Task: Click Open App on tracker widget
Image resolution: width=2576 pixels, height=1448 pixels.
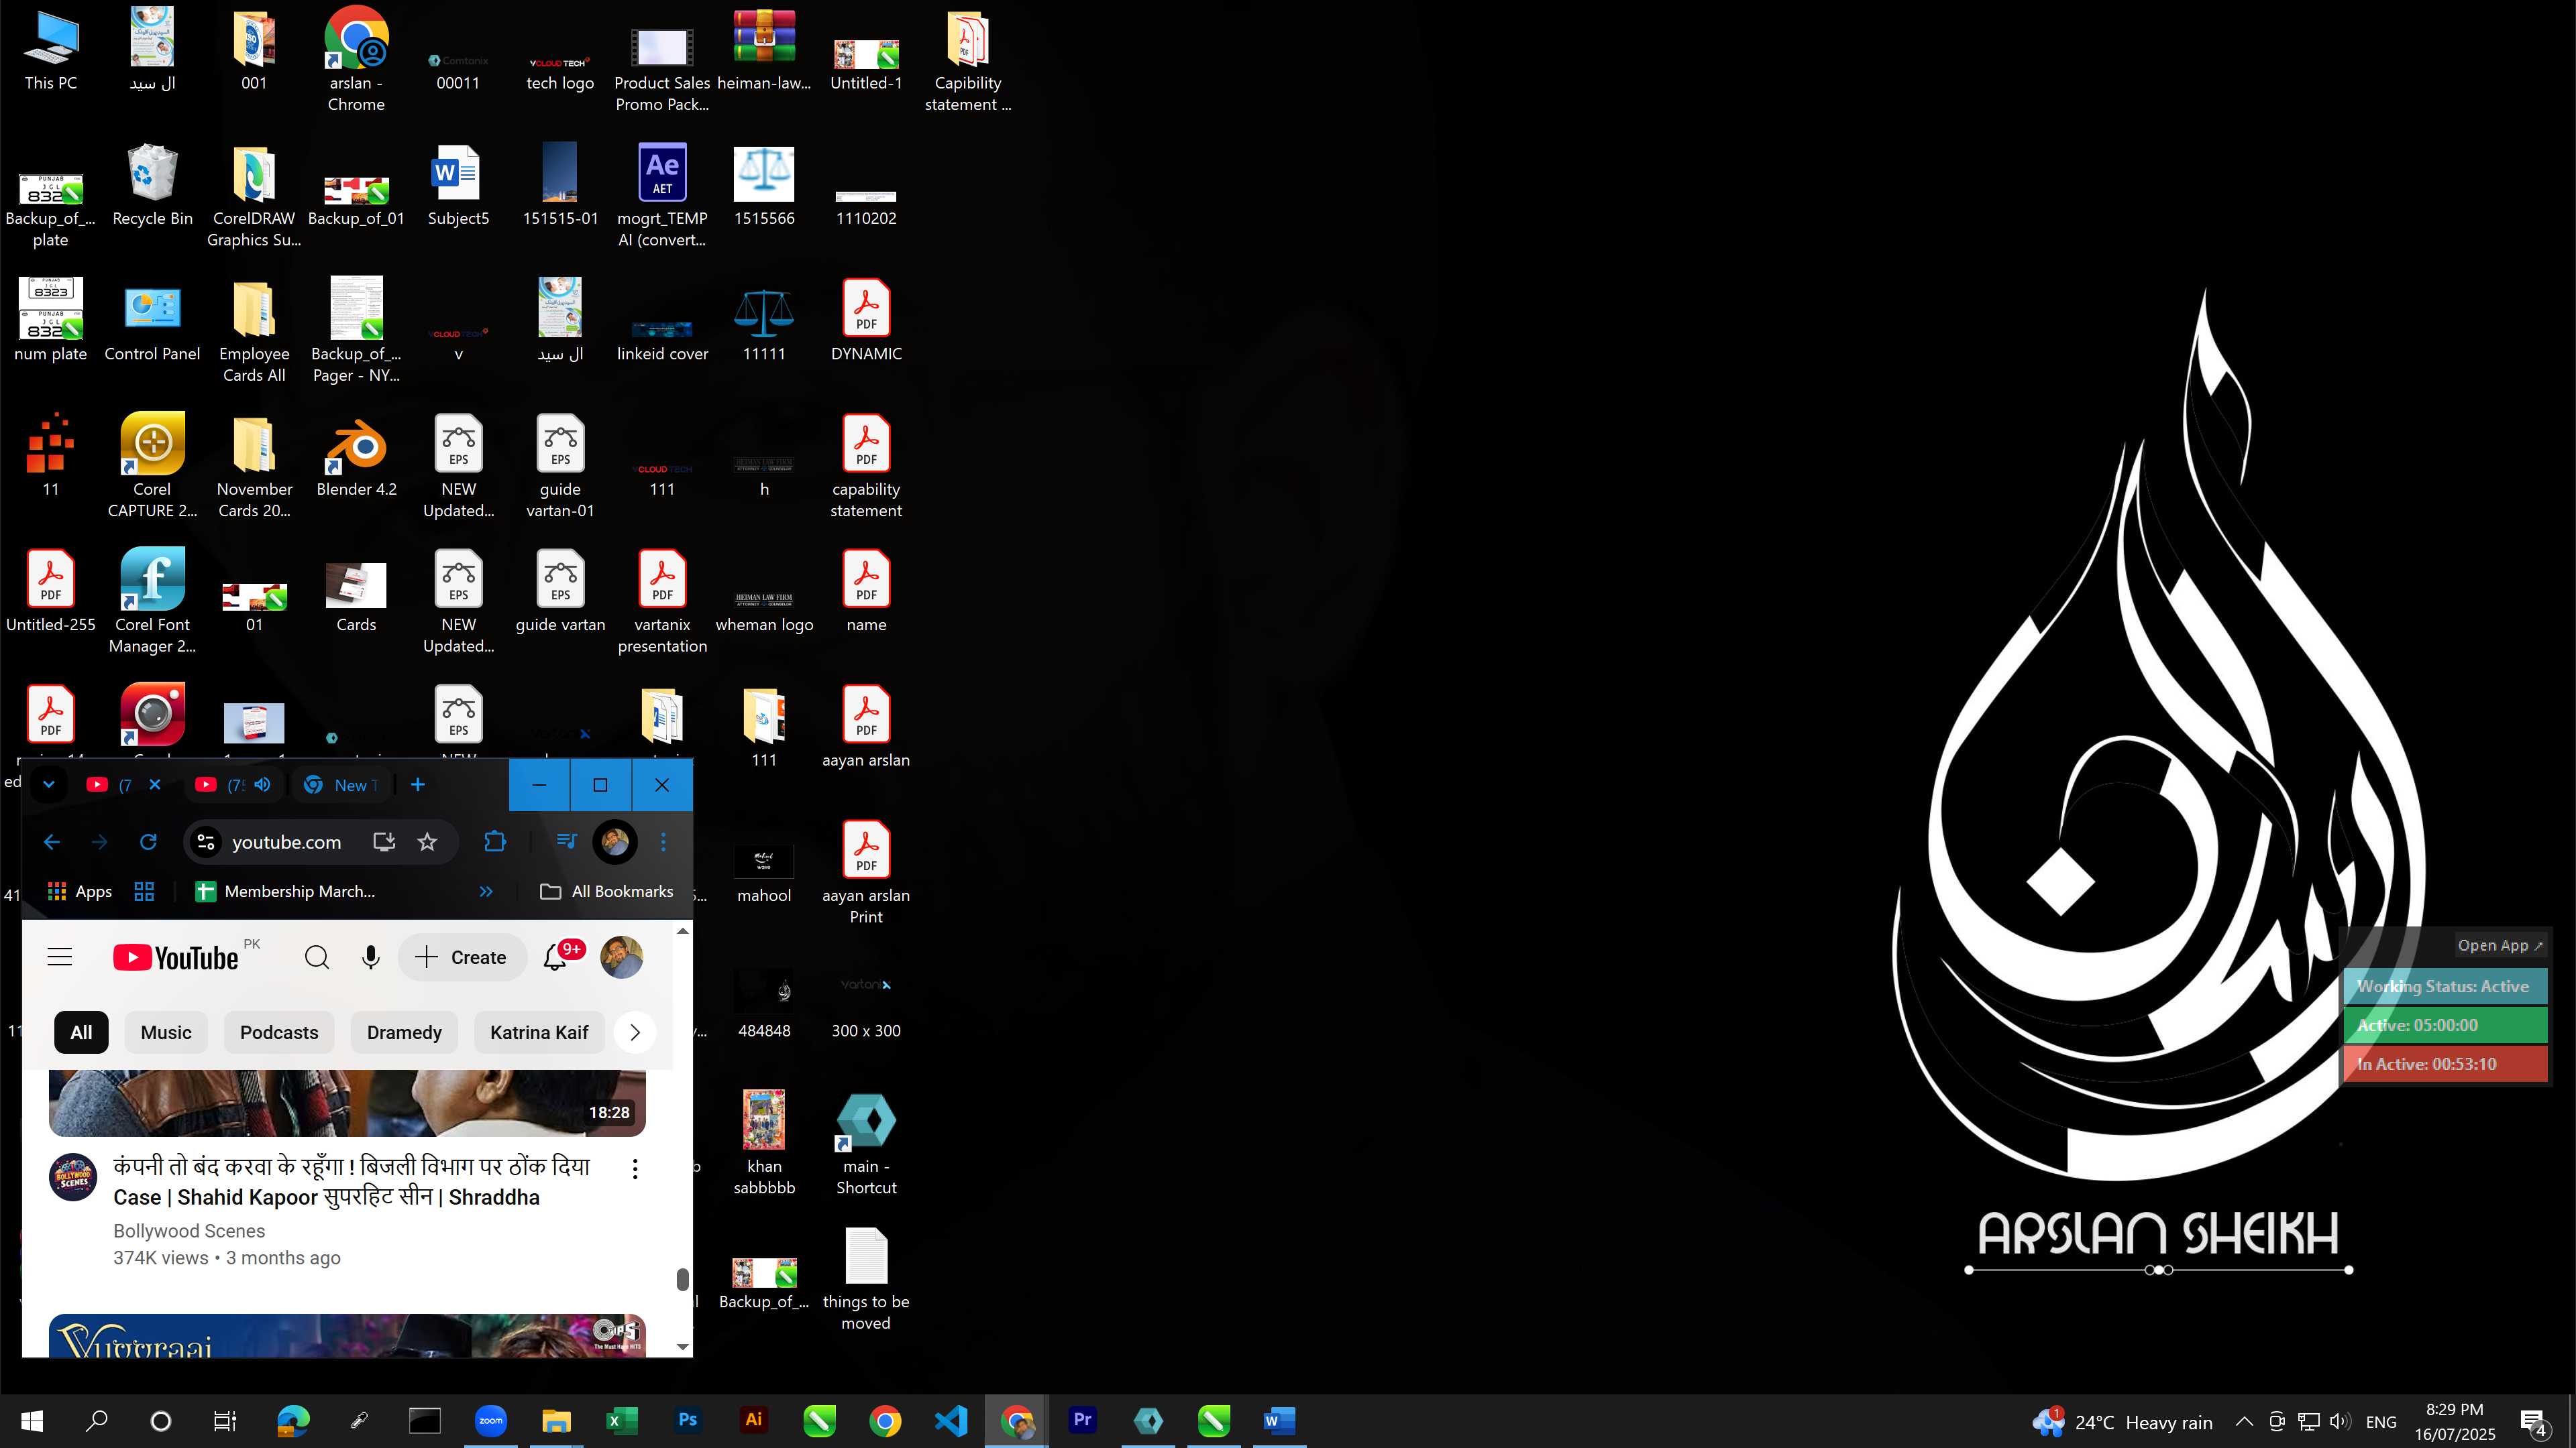Action: tap(2500, 945)
